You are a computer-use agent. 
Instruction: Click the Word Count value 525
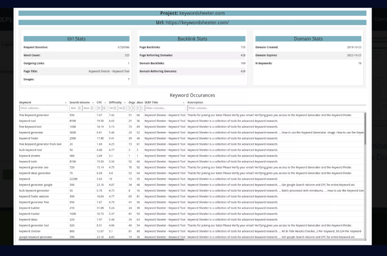point(127,55)
